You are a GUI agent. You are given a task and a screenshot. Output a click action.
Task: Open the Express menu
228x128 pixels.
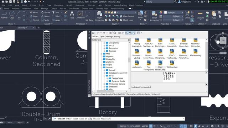pyautogui.click(x=108, y=5)
